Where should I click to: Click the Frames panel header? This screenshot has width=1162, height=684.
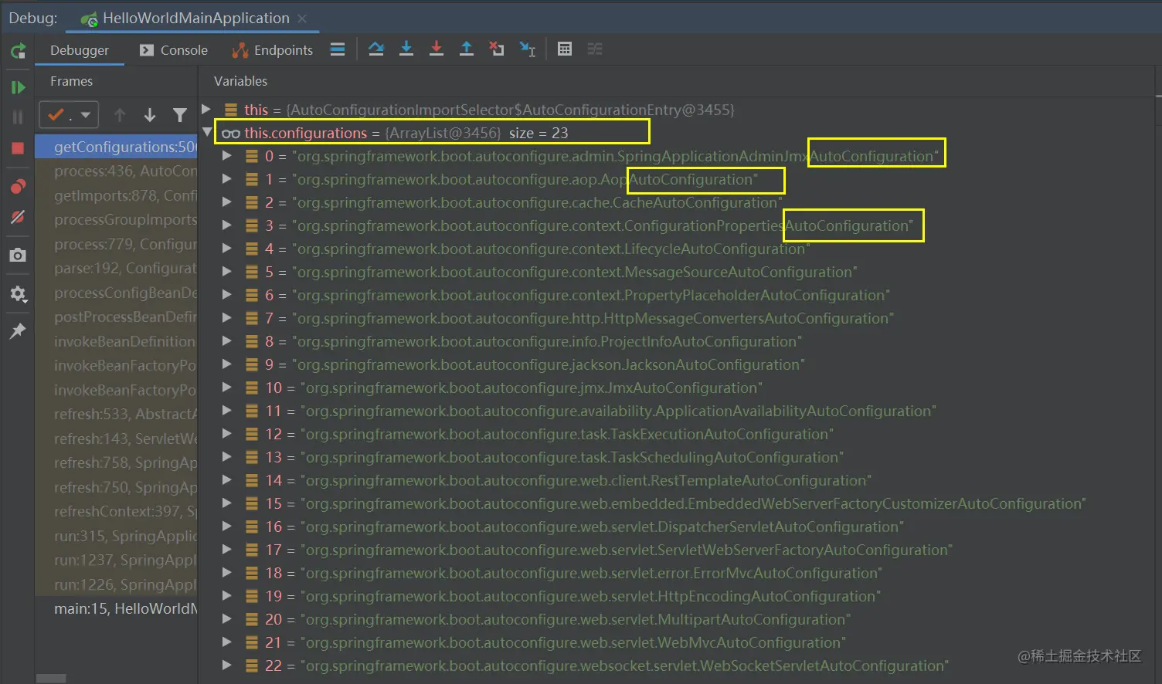(x=71, y=81)
